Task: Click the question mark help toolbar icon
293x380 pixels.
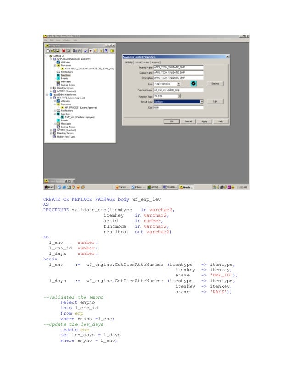Action: click(x=106, y=51)
